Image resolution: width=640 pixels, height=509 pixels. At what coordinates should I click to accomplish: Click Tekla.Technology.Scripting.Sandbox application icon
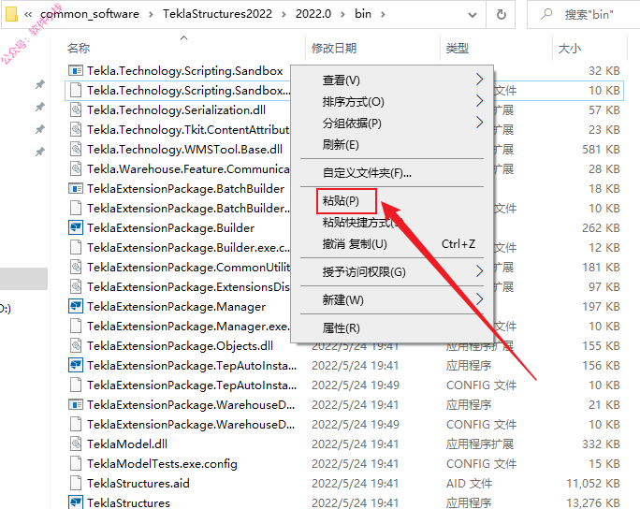[x=76, y=70]
